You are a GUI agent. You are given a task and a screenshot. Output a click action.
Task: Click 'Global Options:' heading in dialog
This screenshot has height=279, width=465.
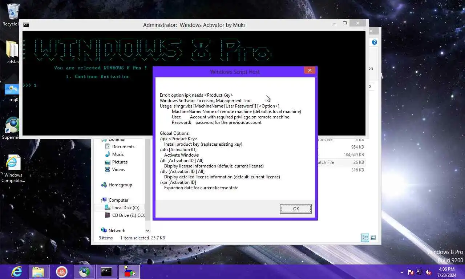[175, 133]
